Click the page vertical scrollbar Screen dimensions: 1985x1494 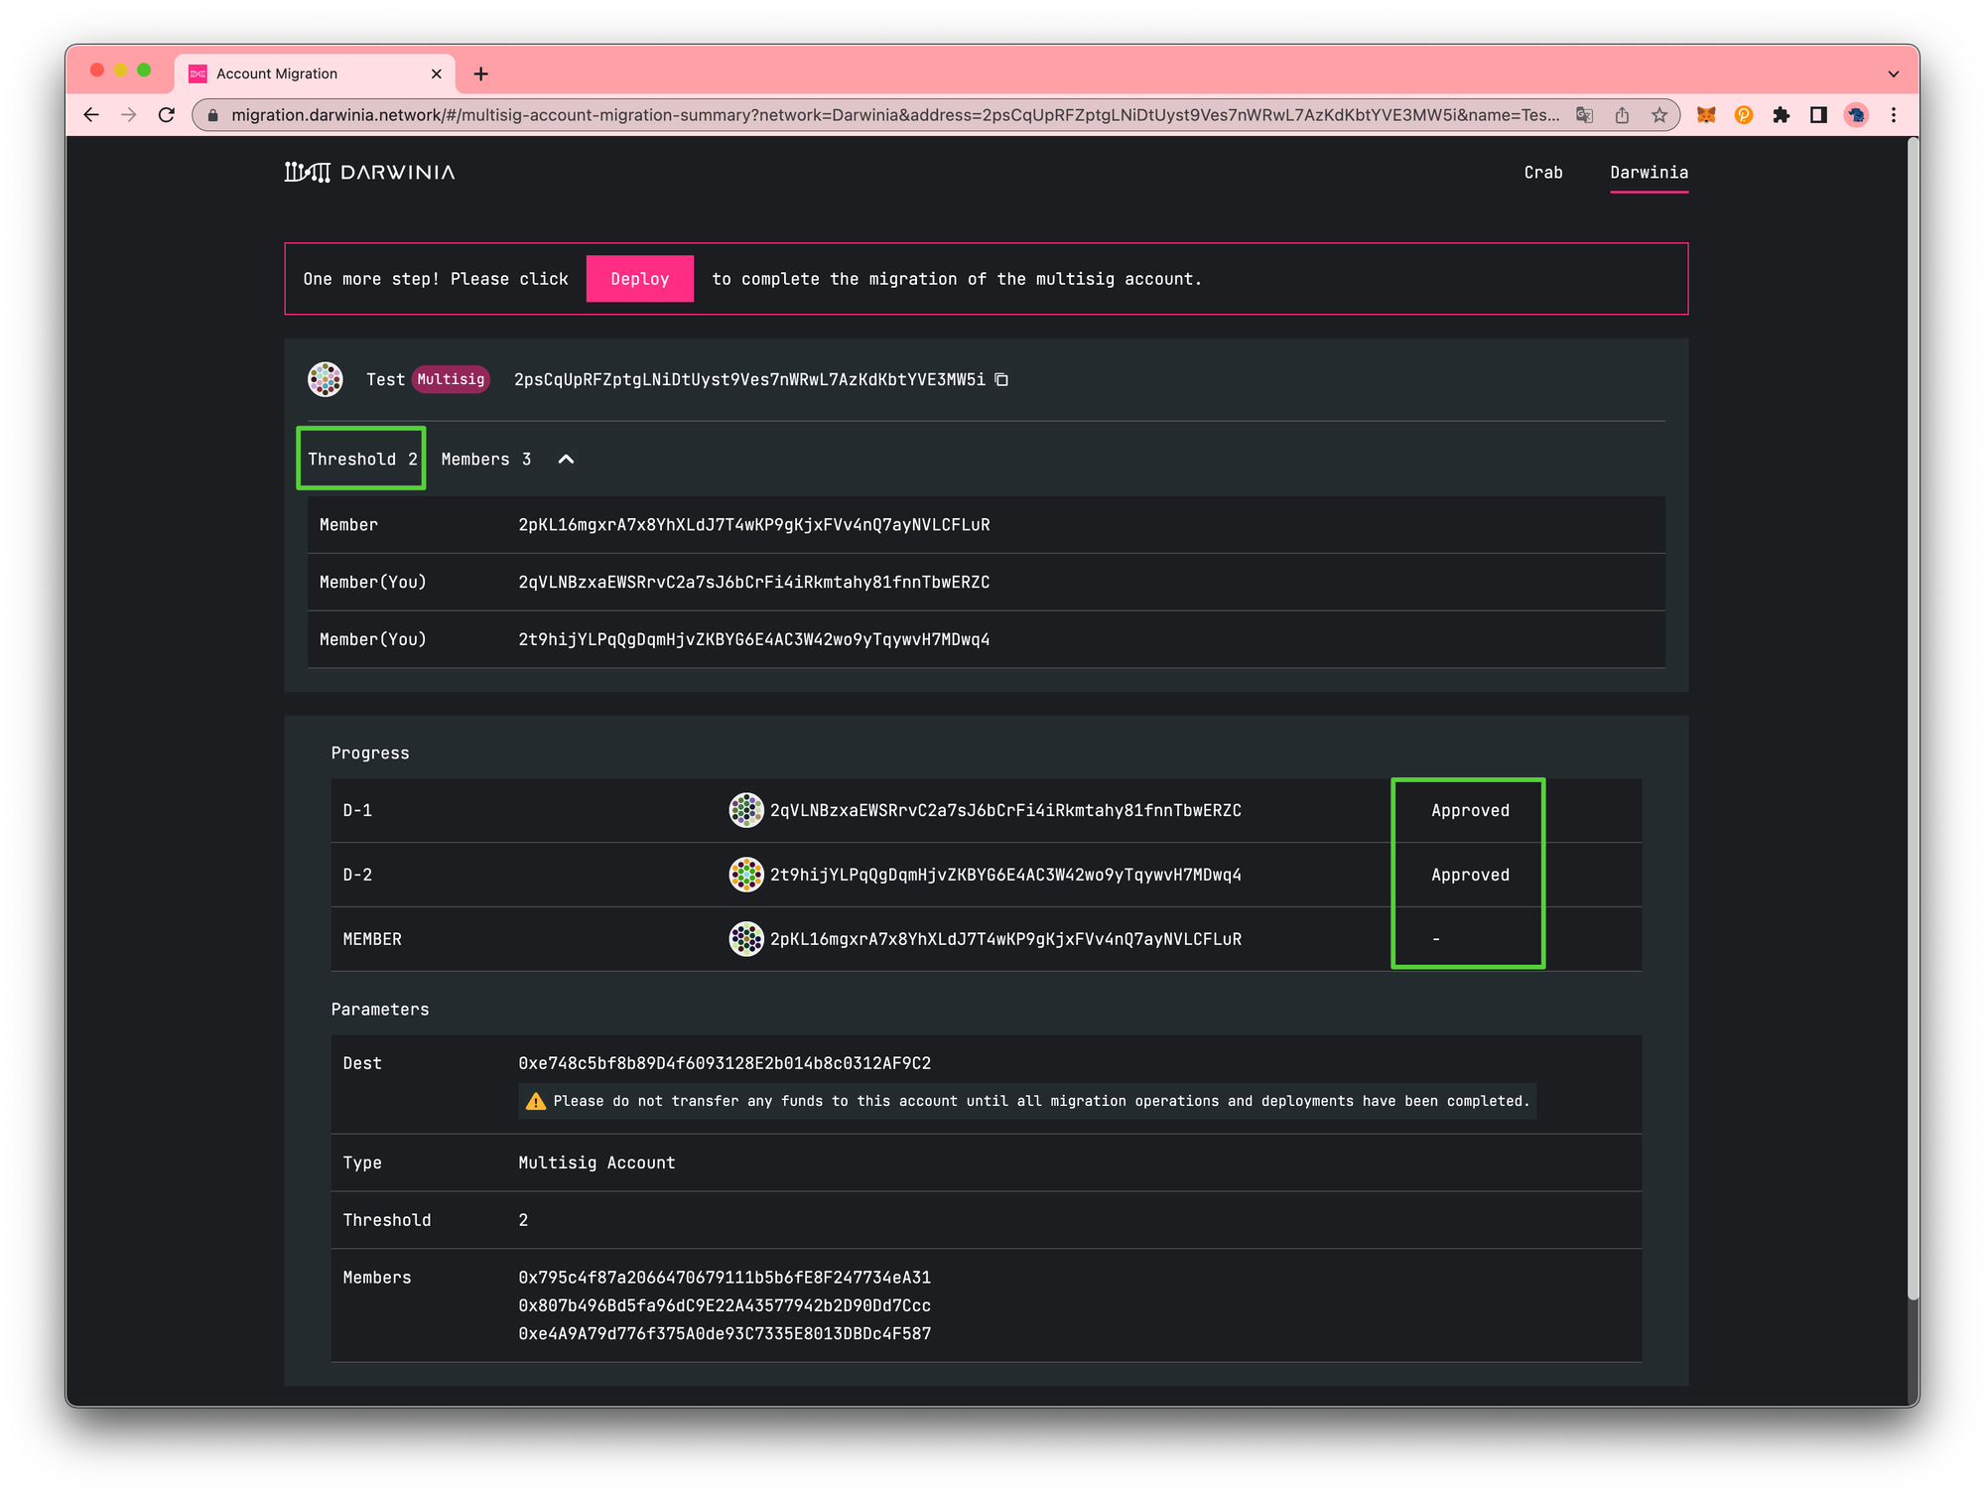[1913, 715]
